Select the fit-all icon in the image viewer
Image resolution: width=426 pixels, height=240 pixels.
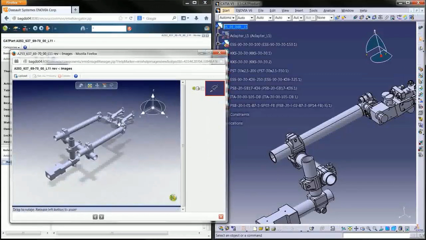tap(90, 86)
